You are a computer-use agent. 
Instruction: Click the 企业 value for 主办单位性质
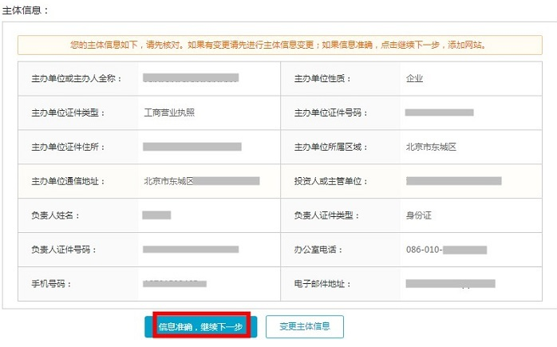(414, 78)
